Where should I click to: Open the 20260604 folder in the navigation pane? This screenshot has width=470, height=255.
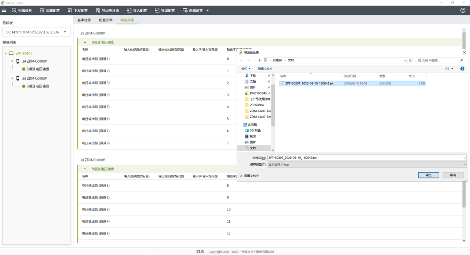[x=257, y=105]
